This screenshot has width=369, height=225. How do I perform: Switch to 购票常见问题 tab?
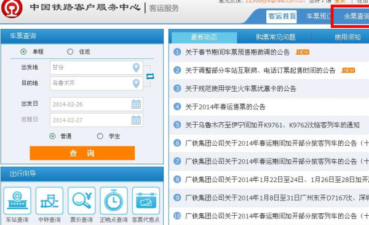pyautogui.click(x=276, y=37)
